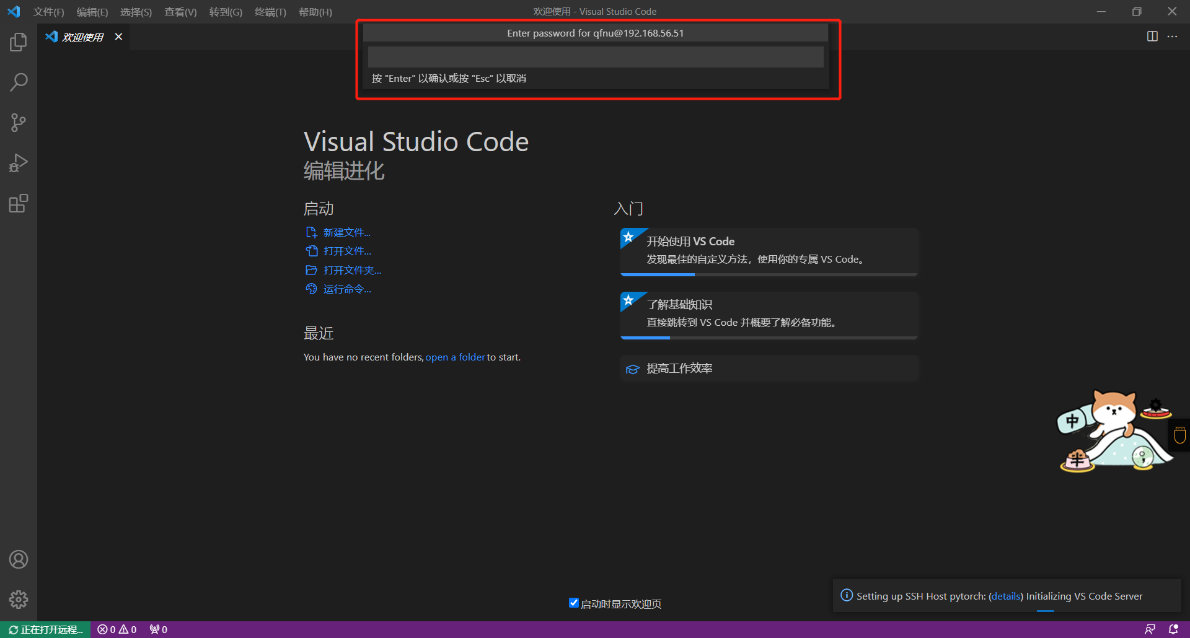Screen dimensions: 1190x638
Task: Open the 文件(F) menu
Action: pos(48,12)
